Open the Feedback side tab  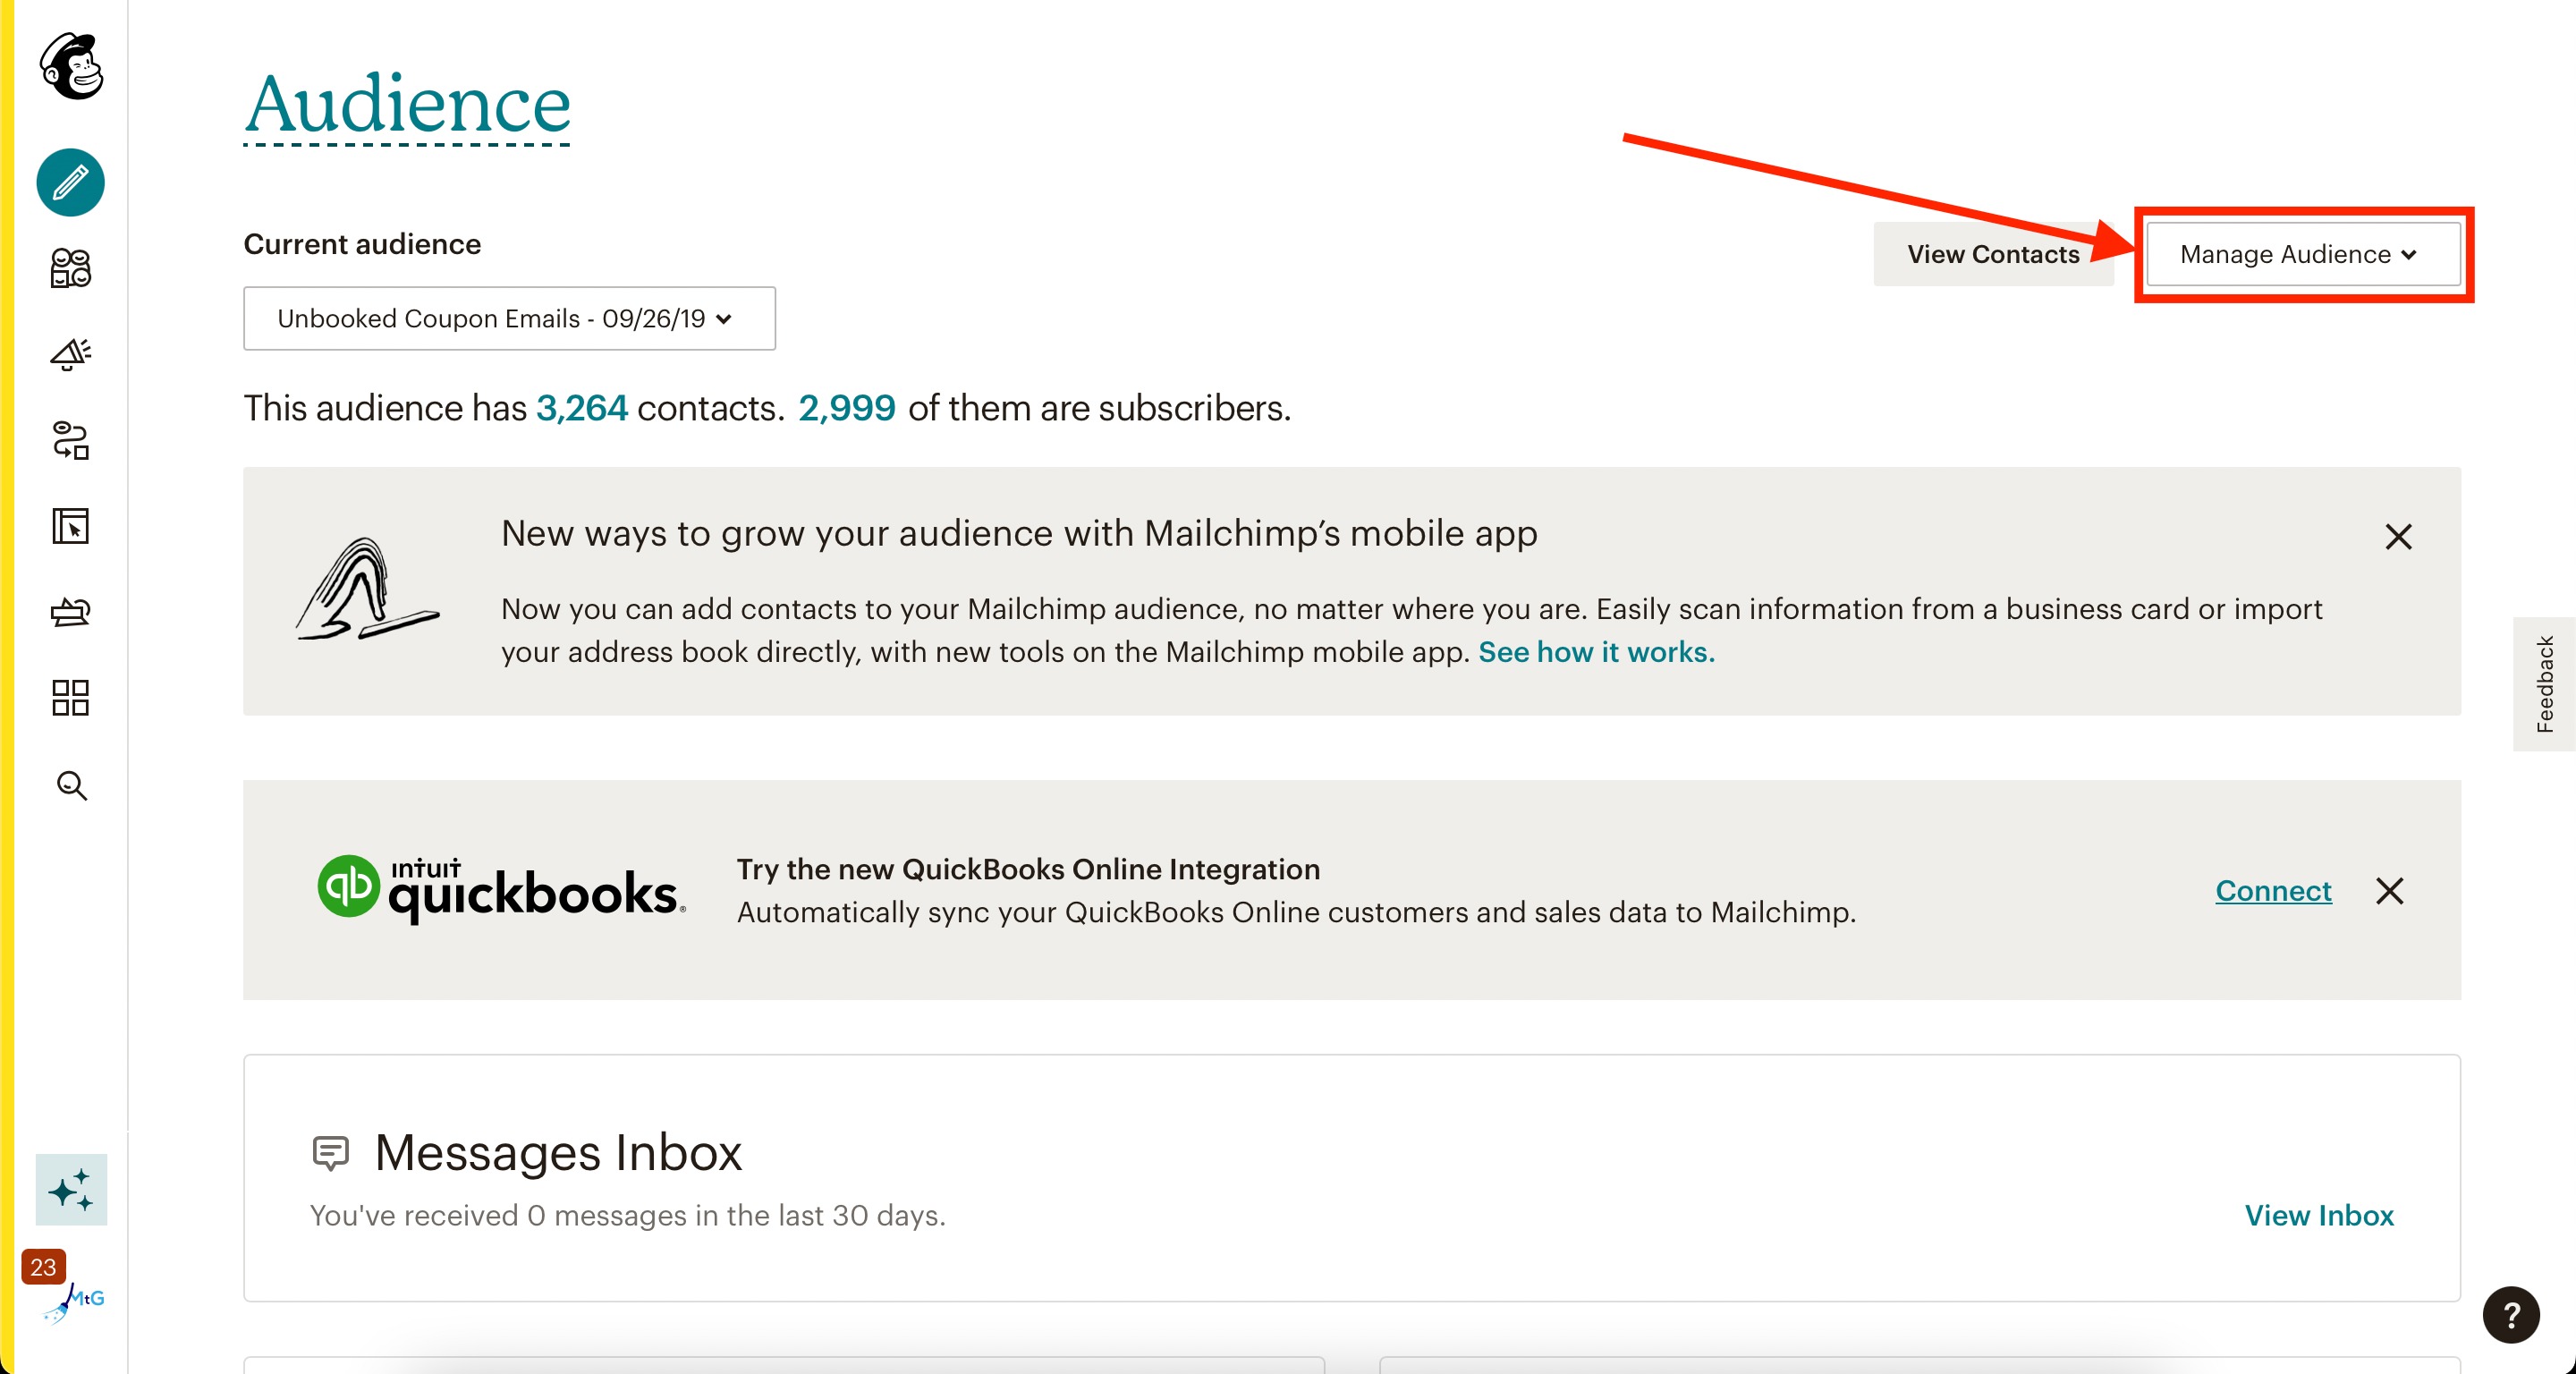[x=2544, y=684]
